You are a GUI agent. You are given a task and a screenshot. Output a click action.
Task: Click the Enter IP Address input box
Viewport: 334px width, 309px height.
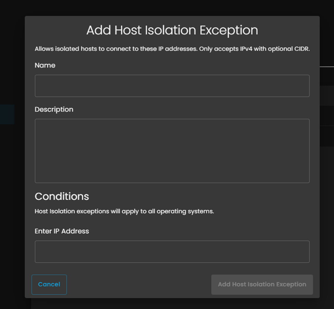point(172,252)
